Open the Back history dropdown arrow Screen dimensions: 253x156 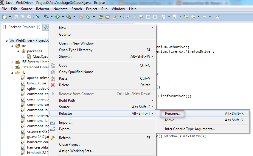coord(199,17)
